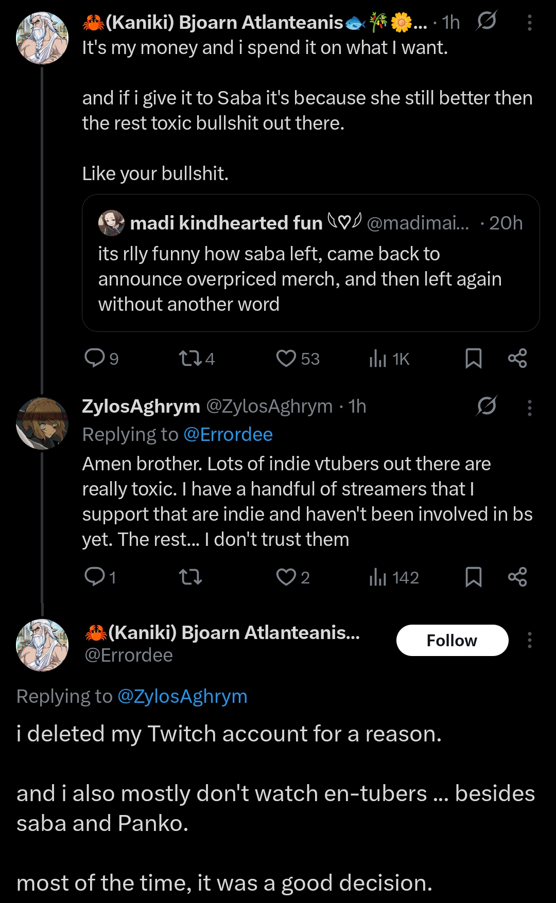Follow the @Errordee account

[452, 641]
